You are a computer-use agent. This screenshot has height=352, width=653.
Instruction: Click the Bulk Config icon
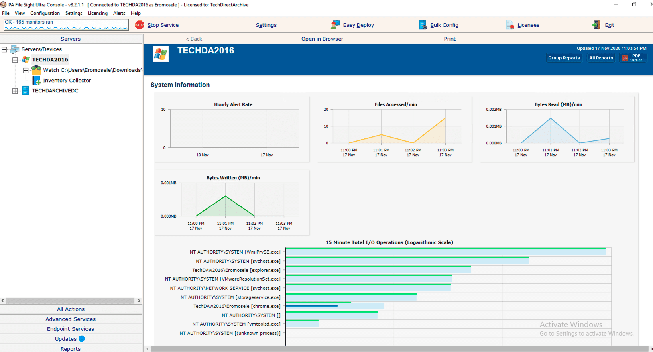pos(423,25)
